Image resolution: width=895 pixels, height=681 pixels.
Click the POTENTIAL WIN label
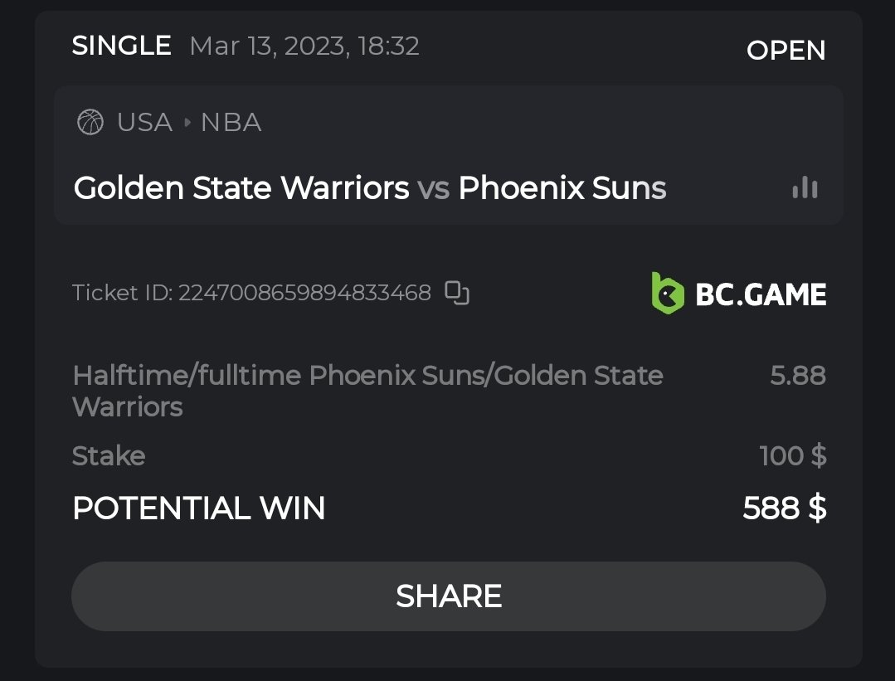point(198,508)
